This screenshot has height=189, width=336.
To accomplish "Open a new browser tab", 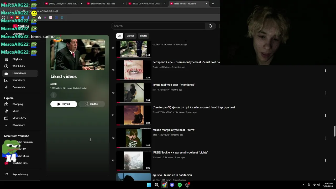I will (x=213, y=4).
